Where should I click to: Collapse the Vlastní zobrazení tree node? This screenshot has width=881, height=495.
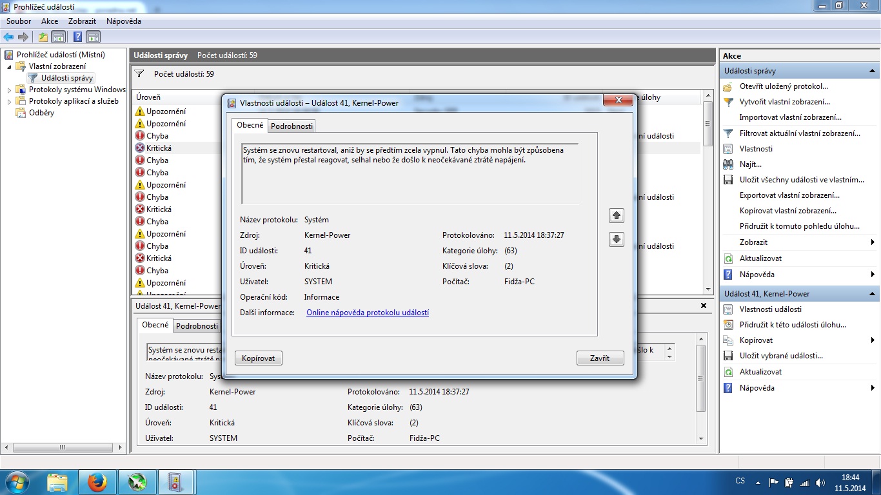[x=9, y=66]
